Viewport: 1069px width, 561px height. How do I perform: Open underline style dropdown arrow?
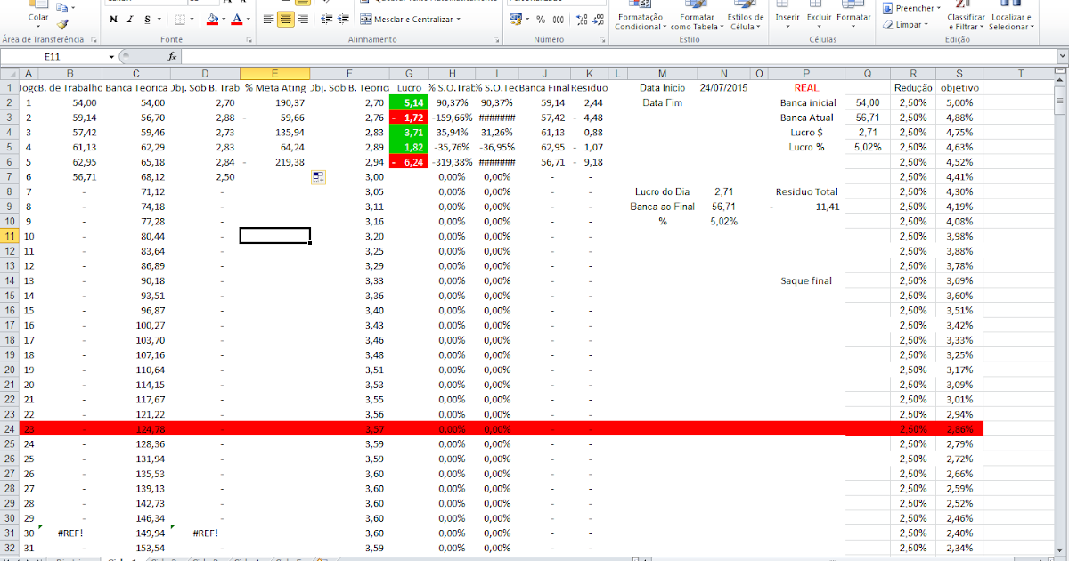(159, 19)
